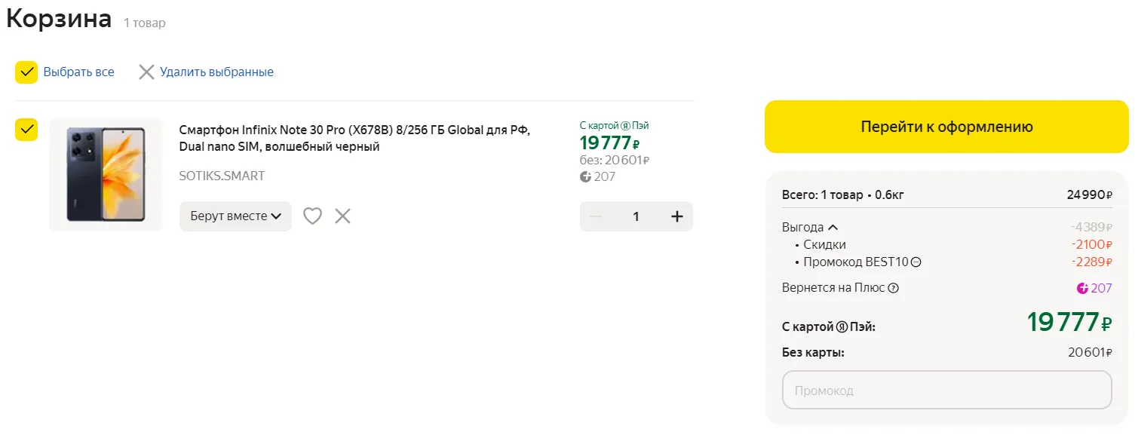This screenshot has height=435, width=1135.
Task: Click the "Удалить выбранные" link
Action: point(216,72)
